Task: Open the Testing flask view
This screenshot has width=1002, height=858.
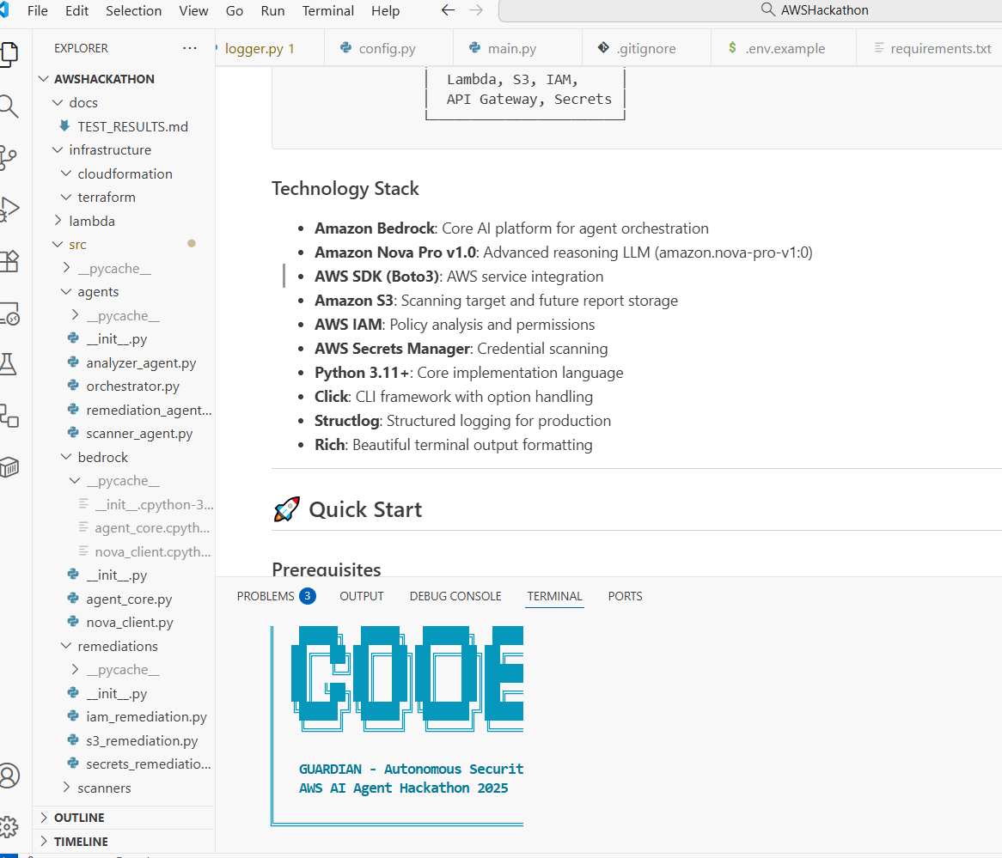Action: click(x=9, y=364)
